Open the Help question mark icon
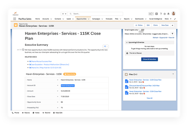The height and width of the screenshot is (126, 188). tap(161, 14)
